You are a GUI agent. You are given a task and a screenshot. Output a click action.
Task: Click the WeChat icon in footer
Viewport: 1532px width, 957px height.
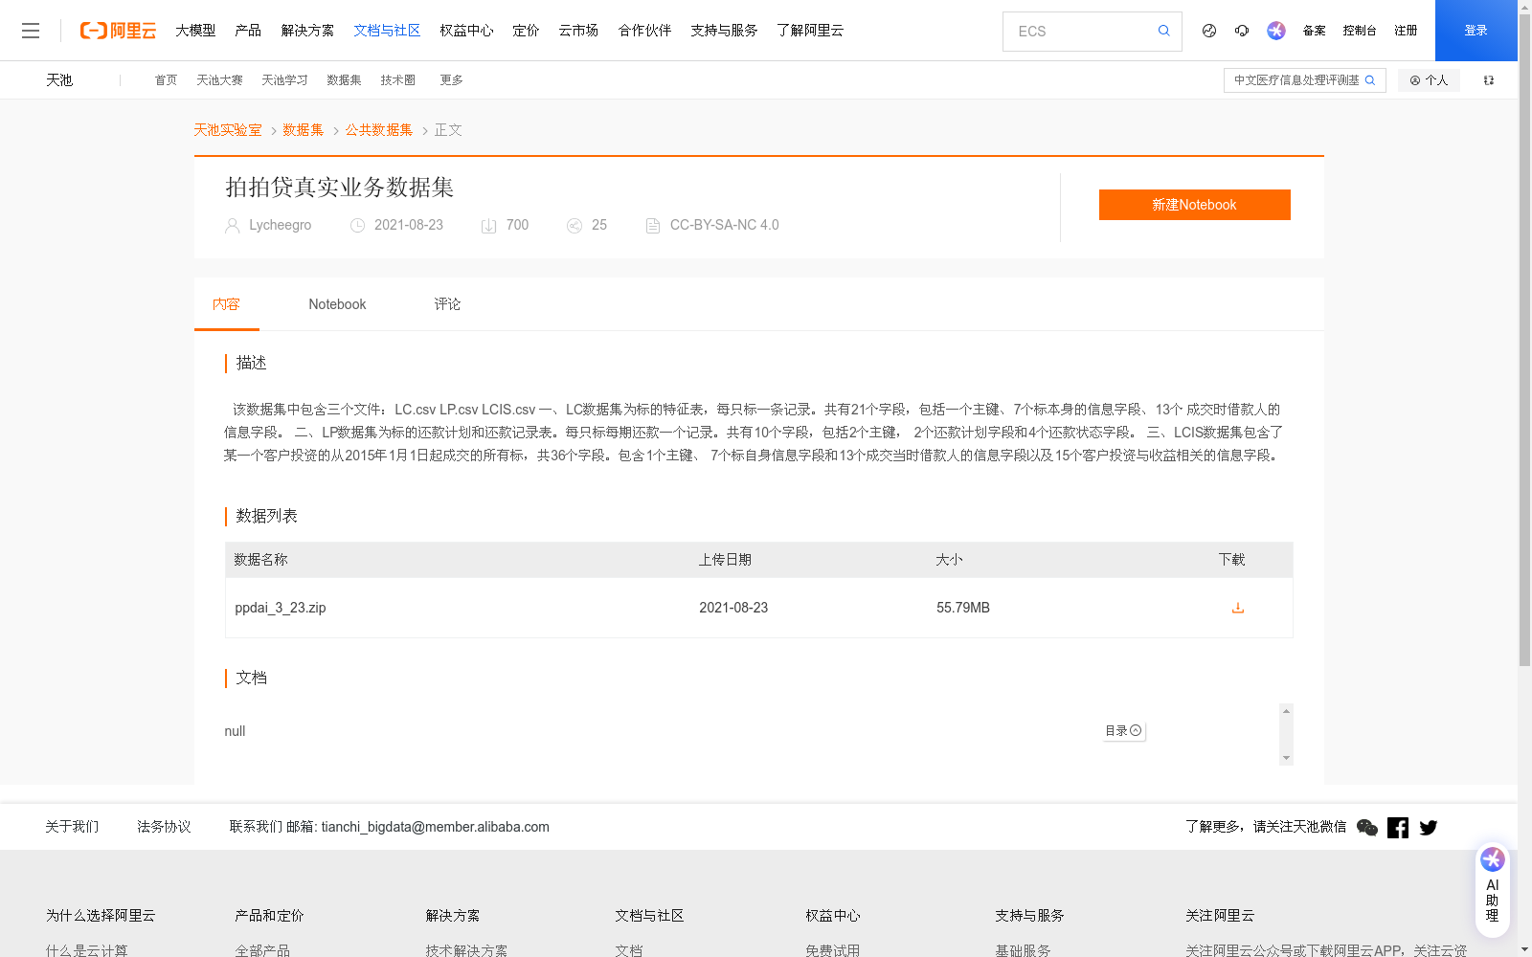click(x=1367, y=828)
